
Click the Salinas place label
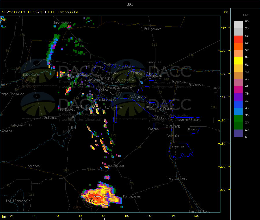point(50,117)
